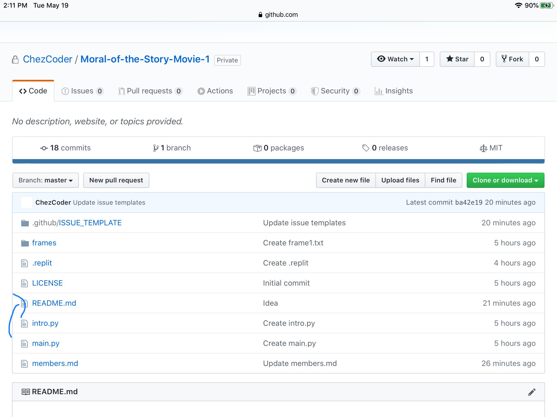The width and height of the screenshot is (557, 417).
Task: Click Create new file
Action: click(346, 180)
